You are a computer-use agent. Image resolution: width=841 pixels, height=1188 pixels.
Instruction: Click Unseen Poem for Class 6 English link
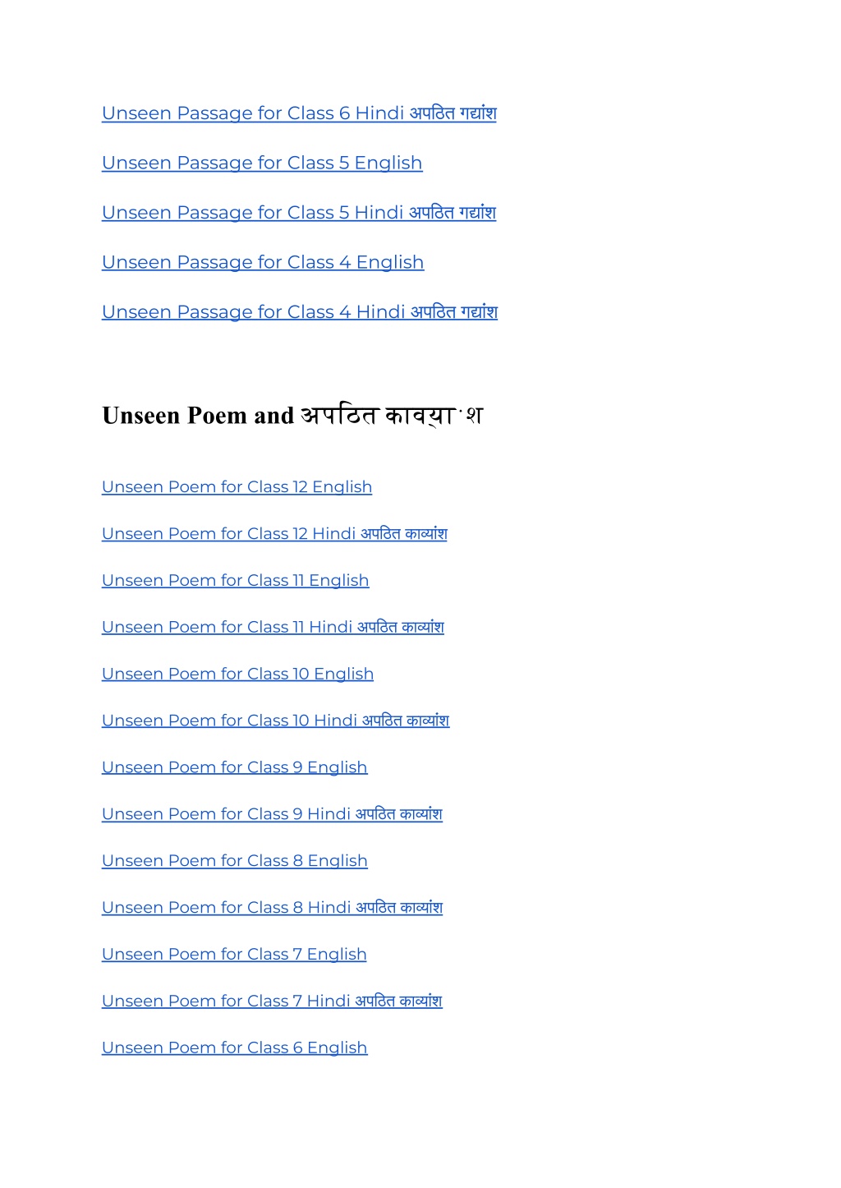(x=234, y=1048)
